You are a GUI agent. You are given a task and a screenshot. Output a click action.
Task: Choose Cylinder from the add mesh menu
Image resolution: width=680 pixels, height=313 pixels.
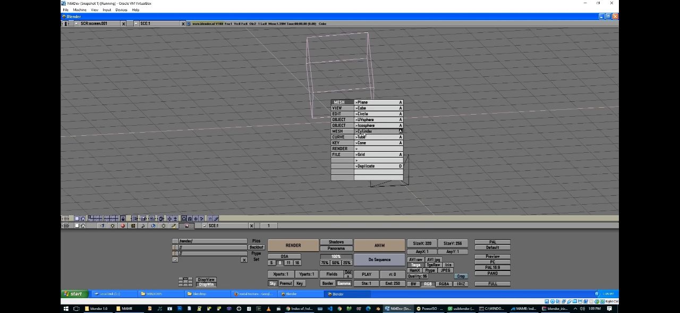coord(379,131)
